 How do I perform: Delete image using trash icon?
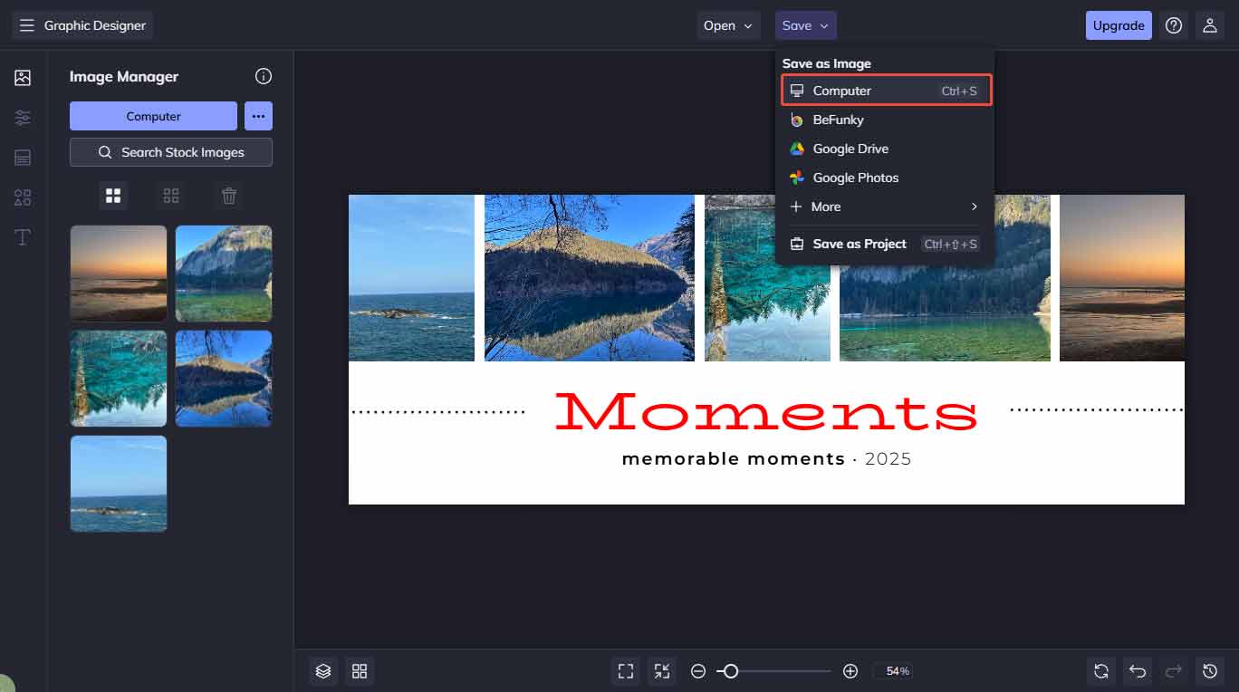[229, 196]
